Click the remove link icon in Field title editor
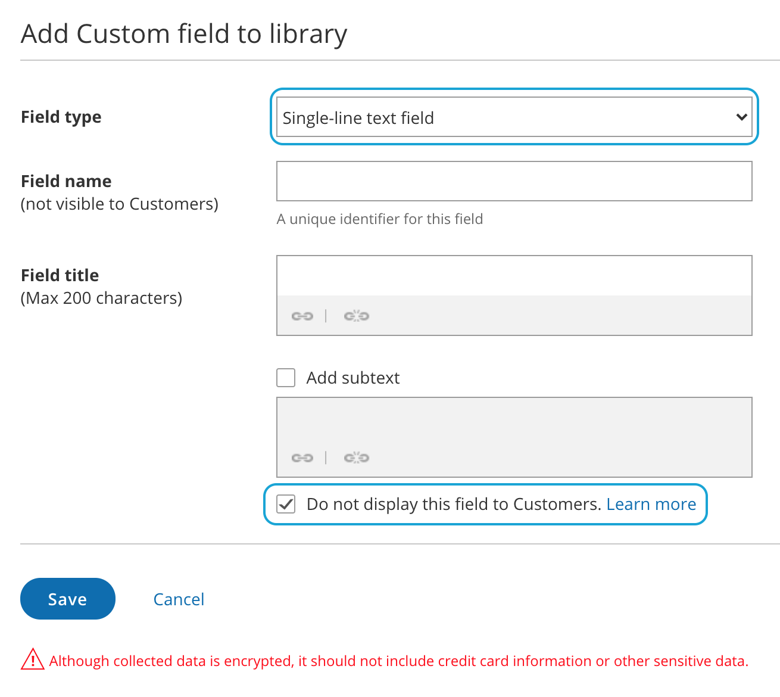 tap(356, 316)
